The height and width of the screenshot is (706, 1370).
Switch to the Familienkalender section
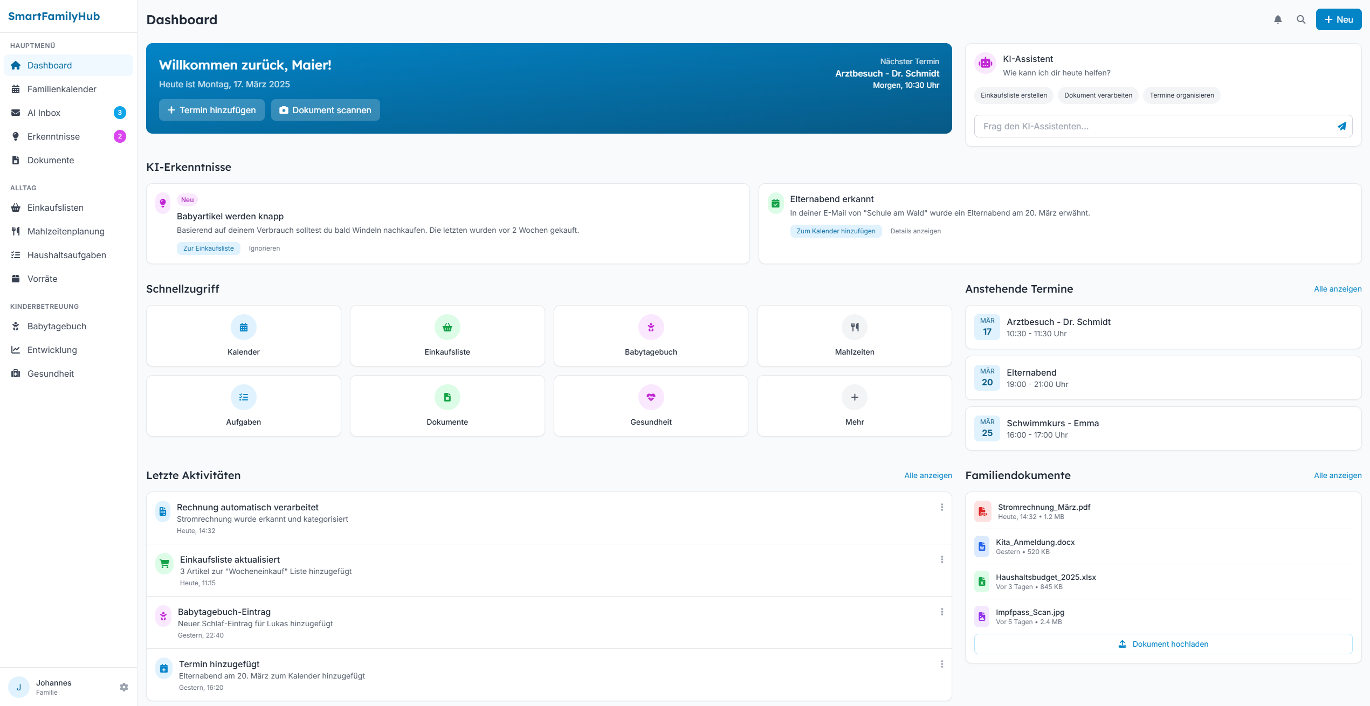click(x=62, y=89)
